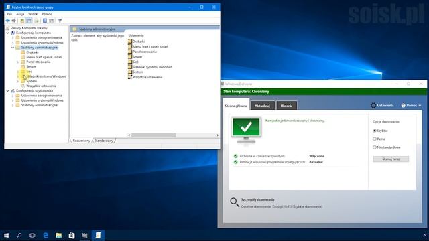Click the Windows Defender taskbar icon
Viewport: 429px width, 241px height.
tap(85, 235)
